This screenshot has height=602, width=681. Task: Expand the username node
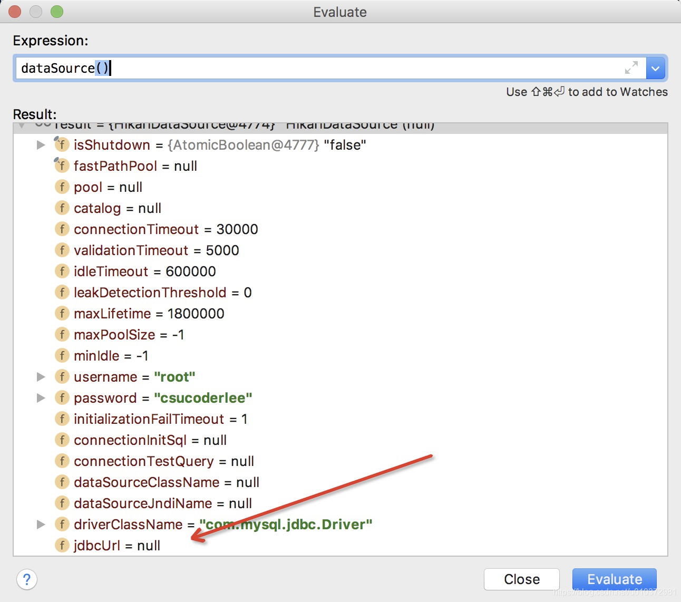(41, 376)
